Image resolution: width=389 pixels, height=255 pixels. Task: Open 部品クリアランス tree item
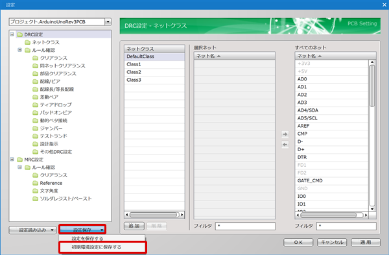coord(58,73)
